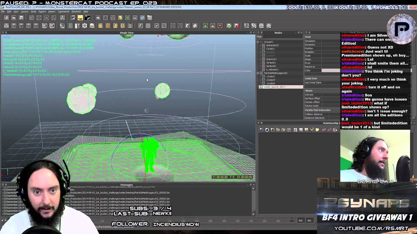Viewport: 417px width, 234px height.
Task: Select k_Volume01 node
Action: point(272,70)
